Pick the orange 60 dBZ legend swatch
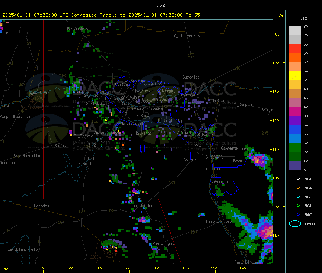The image size is (322, 273). coord(295,57)
